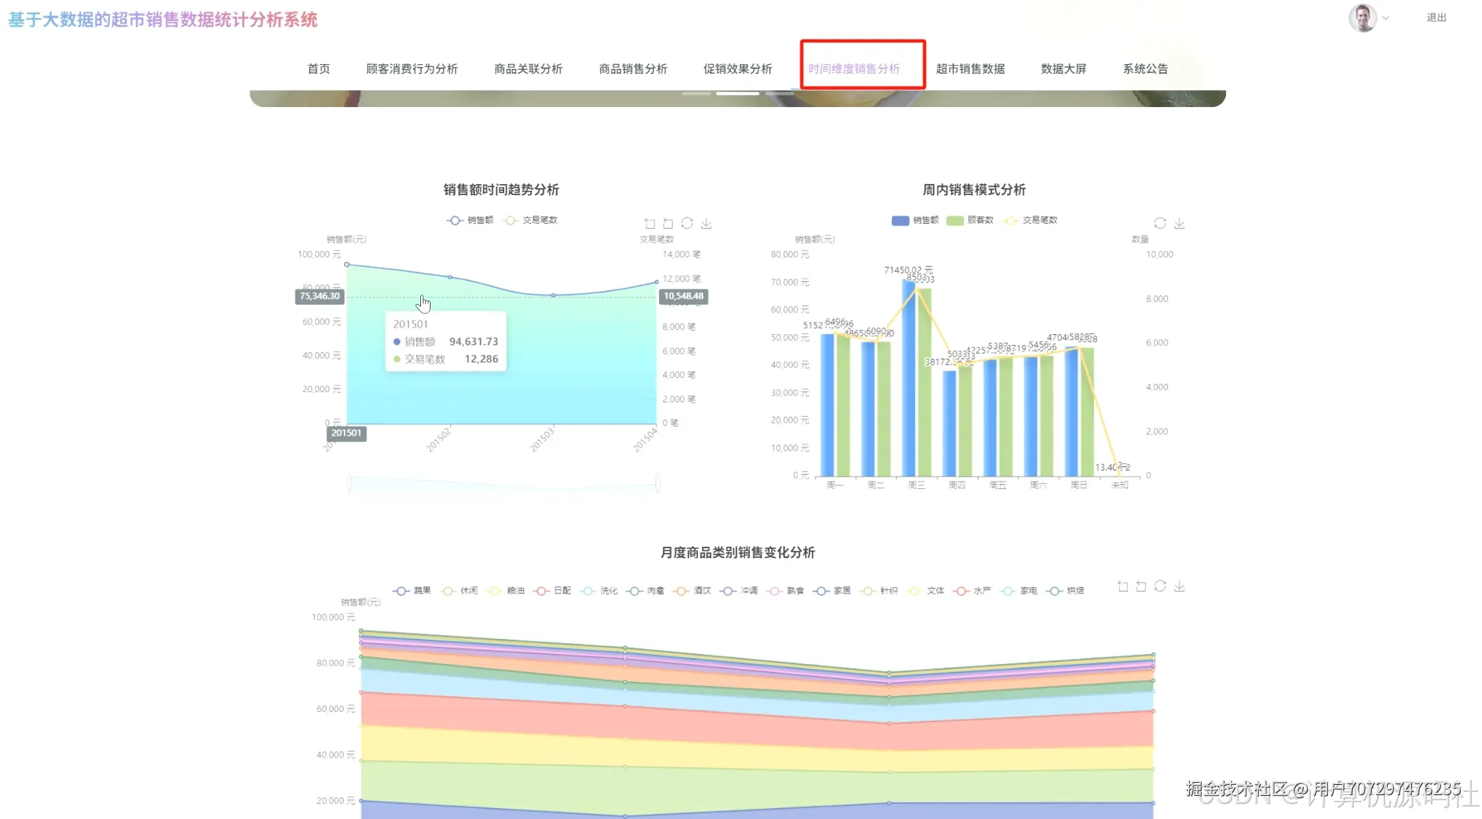Toggle the 烘焙 category legend

pos(1066,591)
